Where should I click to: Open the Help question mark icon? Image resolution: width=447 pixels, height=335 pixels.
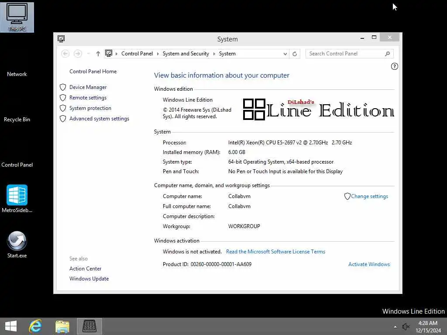[394, 66]
